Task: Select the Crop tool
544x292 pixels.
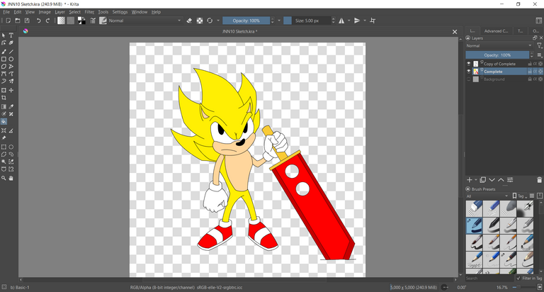Action: (4, 98)
